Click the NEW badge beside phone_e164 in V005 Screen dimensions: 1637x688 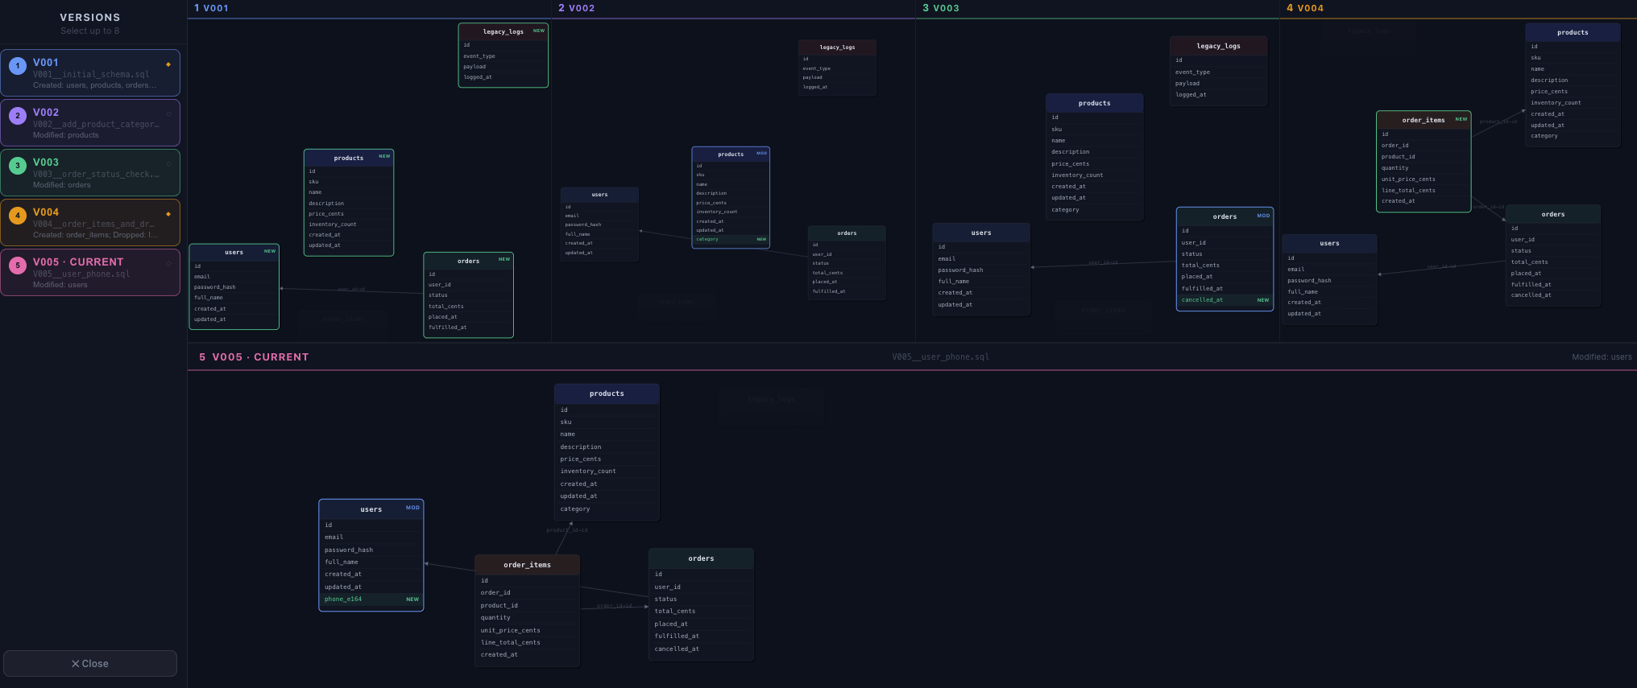click(x=412, y=599)
